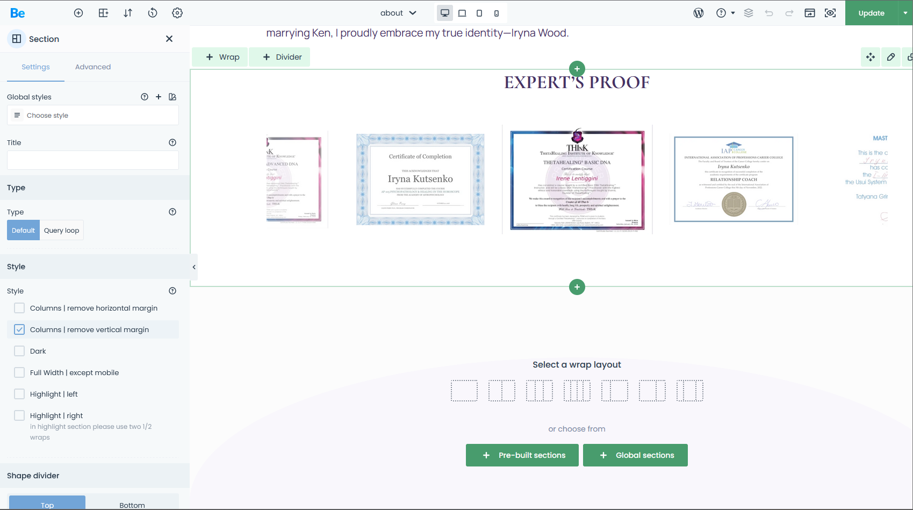Enable Columns remove horizontal margin checkbox

point(19,308)
